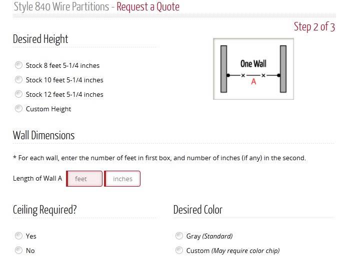Click the Desired Color section heading
The height and width of the screenshot is (260, 345).
coord(198,210)
